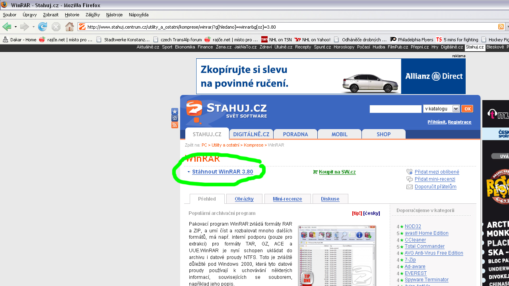Click the browser Back arrow button

click(x=7, y=27)
